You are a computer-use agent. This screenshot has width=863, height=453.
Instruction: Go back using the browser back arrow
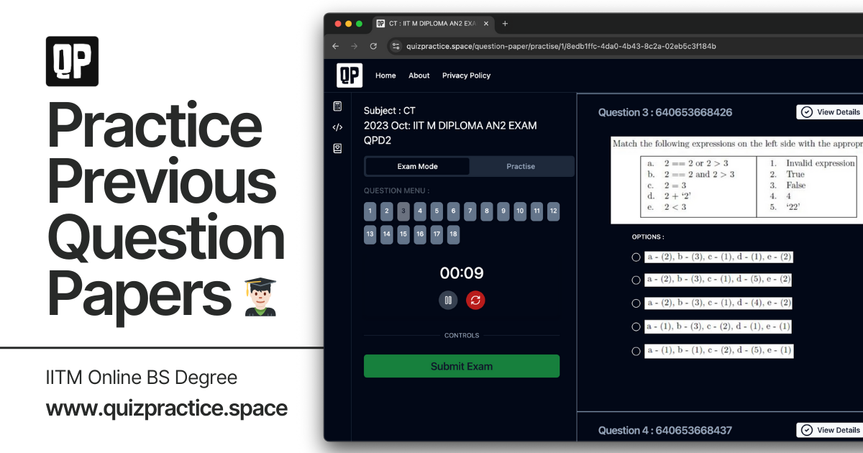pos(335,46)
